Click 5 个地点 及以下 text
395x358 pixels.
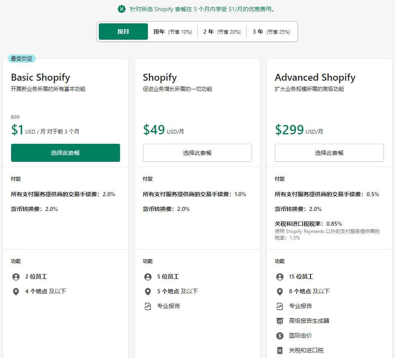pos(177,292)
